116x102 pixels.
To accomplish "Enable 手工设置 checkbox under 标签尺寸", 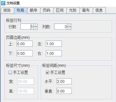I will (10, 72).
